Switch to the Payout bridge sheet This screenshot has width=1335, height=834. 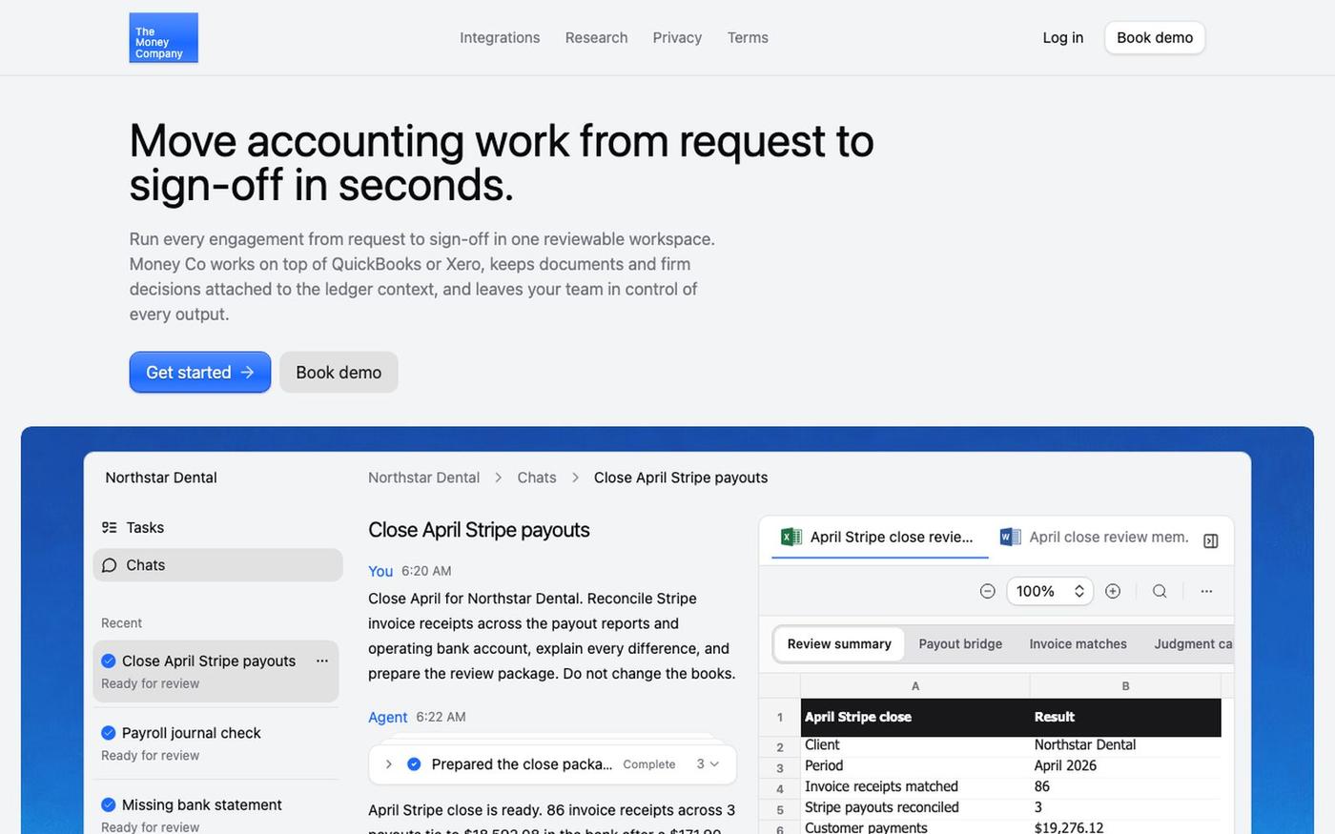(960, 644)
